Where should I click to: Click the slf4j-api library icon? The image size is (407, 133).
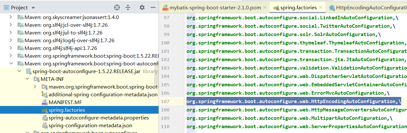click(20, 48)
